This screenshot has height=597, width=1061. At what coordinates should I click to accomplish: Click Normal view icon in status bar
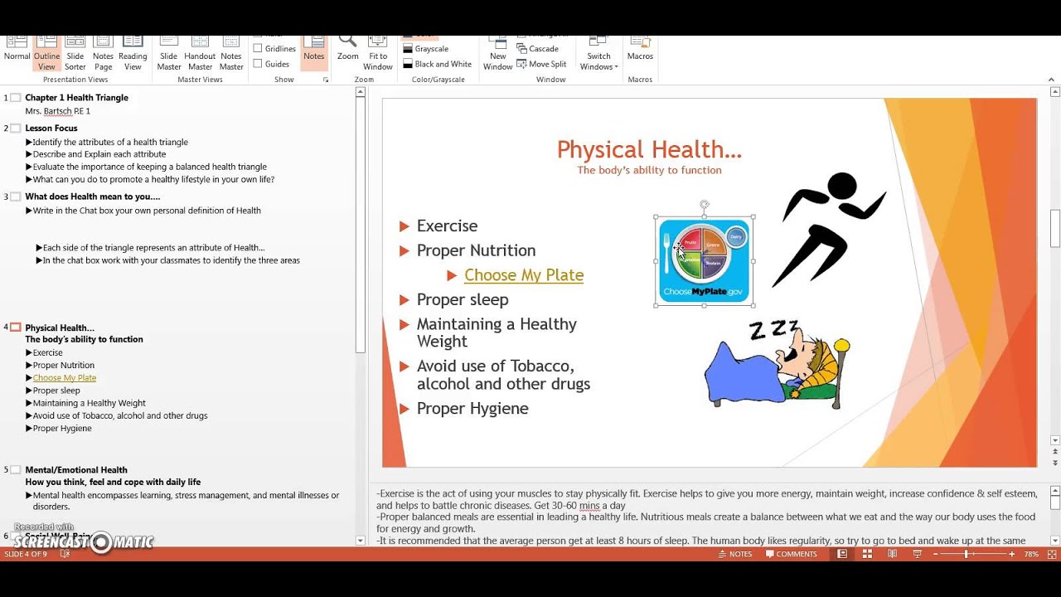(842, 554)
